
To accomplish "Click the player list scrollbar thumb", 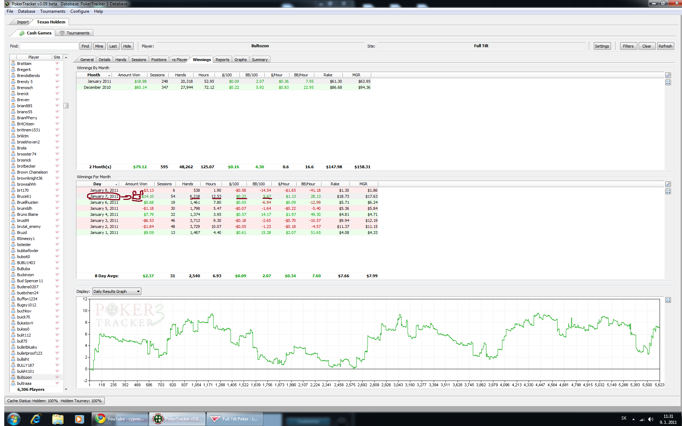I will (x=66, y=105).
